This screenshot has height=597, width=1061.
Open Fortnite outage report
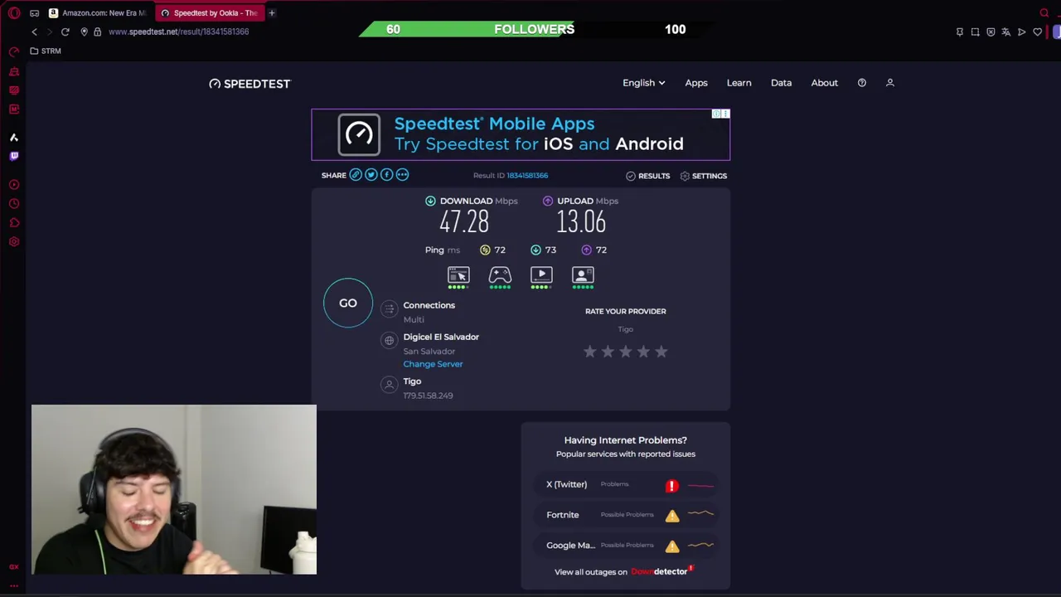(x=626, y=515)
